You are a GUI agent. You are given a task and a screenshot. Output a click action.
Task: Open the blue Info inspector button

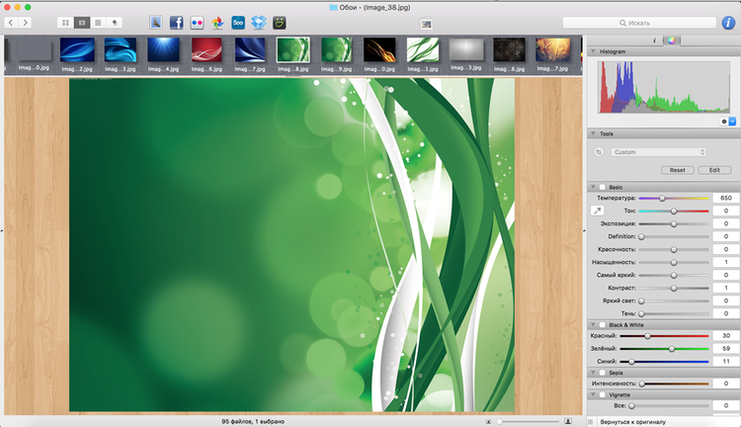[728, 22]
